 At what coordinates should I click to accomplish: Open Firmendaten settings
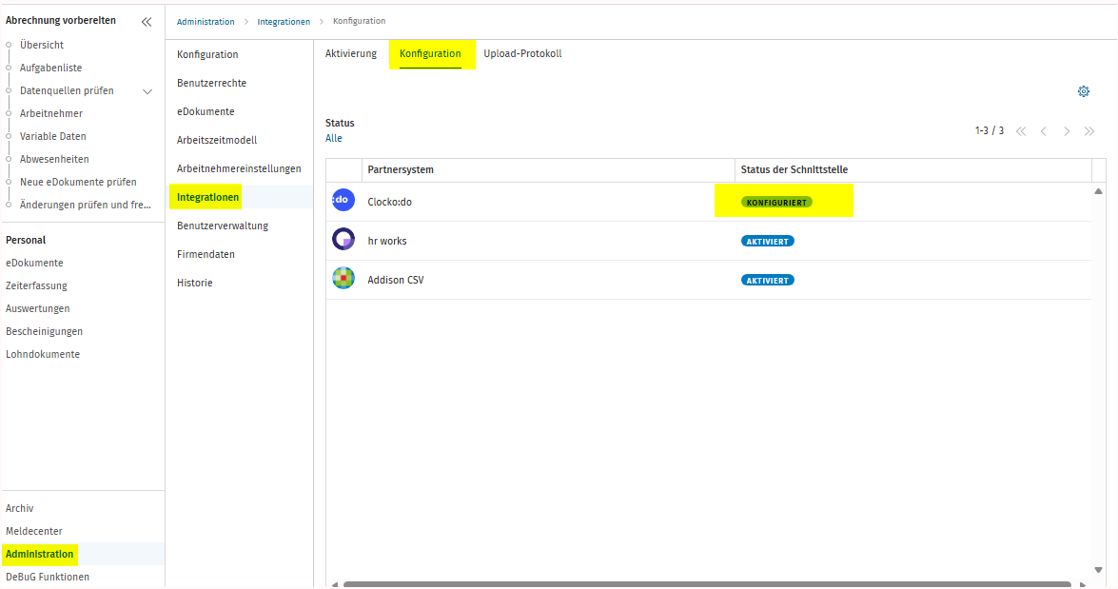206,254
